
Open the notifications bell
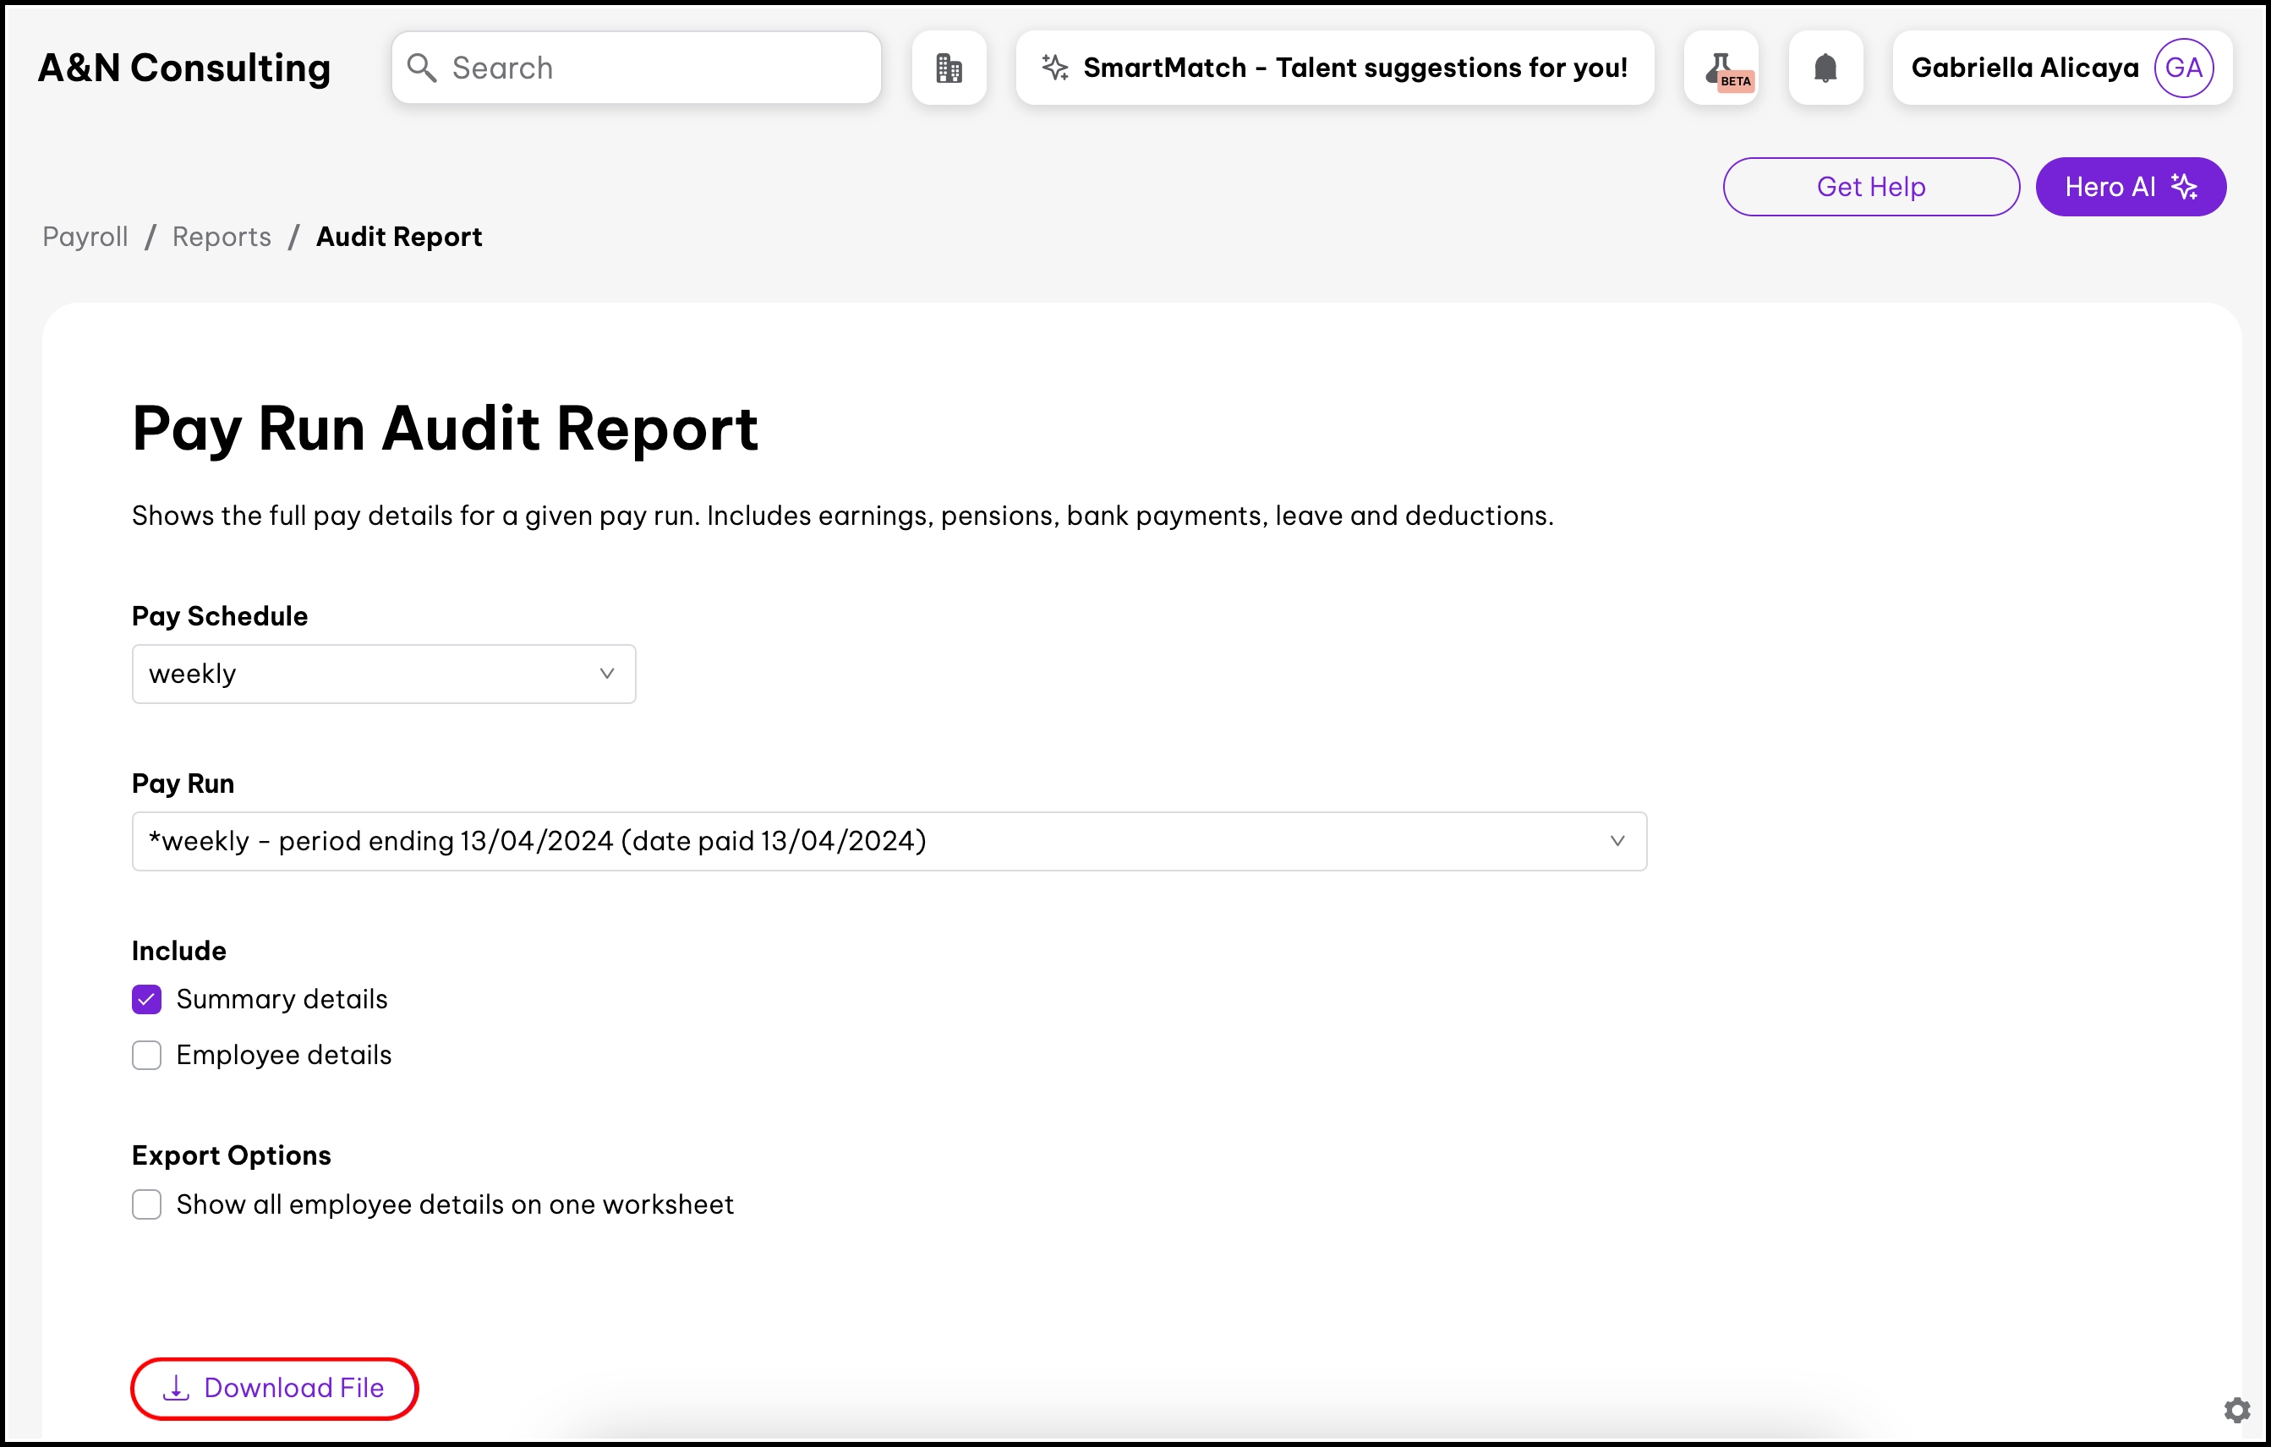pos(1825,68)
